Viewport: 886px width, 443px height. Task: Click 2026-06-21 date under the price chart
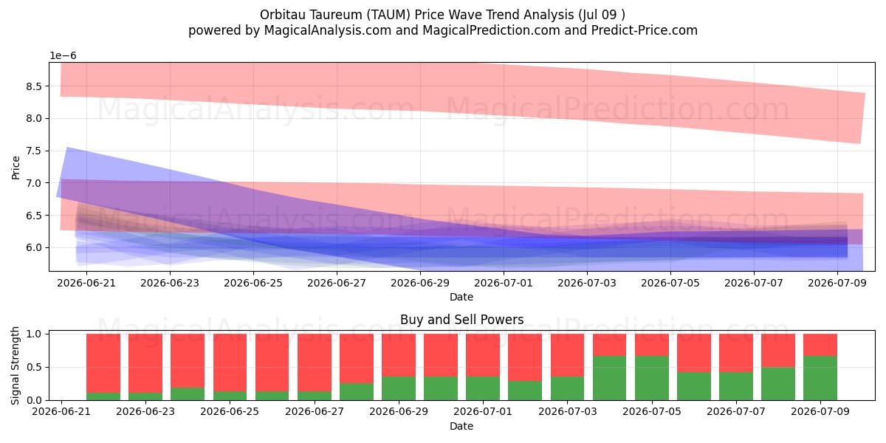tap(86, 282)
